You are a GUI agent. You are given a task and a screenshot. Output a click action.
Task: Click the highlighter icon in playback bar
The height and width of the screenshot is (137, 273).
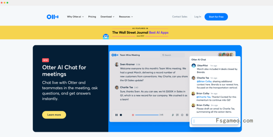pos(173,115)
